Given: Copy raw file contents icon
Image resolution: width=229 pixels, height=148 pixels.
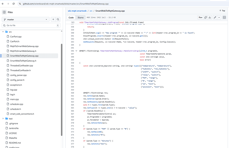Looking at the screenshot, I should click(x=206, y=18).
